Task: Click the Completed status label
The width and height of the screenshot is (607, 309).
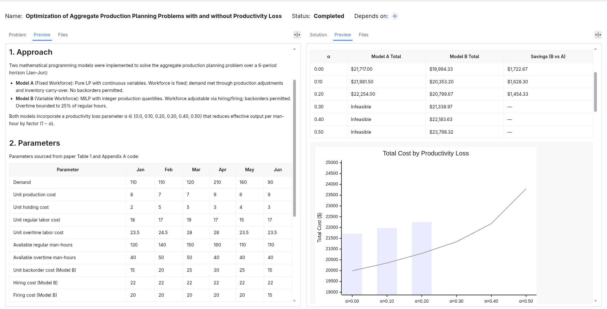Action: tap(329, 16)
